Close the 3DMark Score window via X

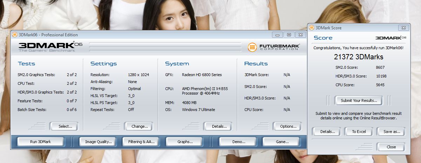tap(403, 28)
